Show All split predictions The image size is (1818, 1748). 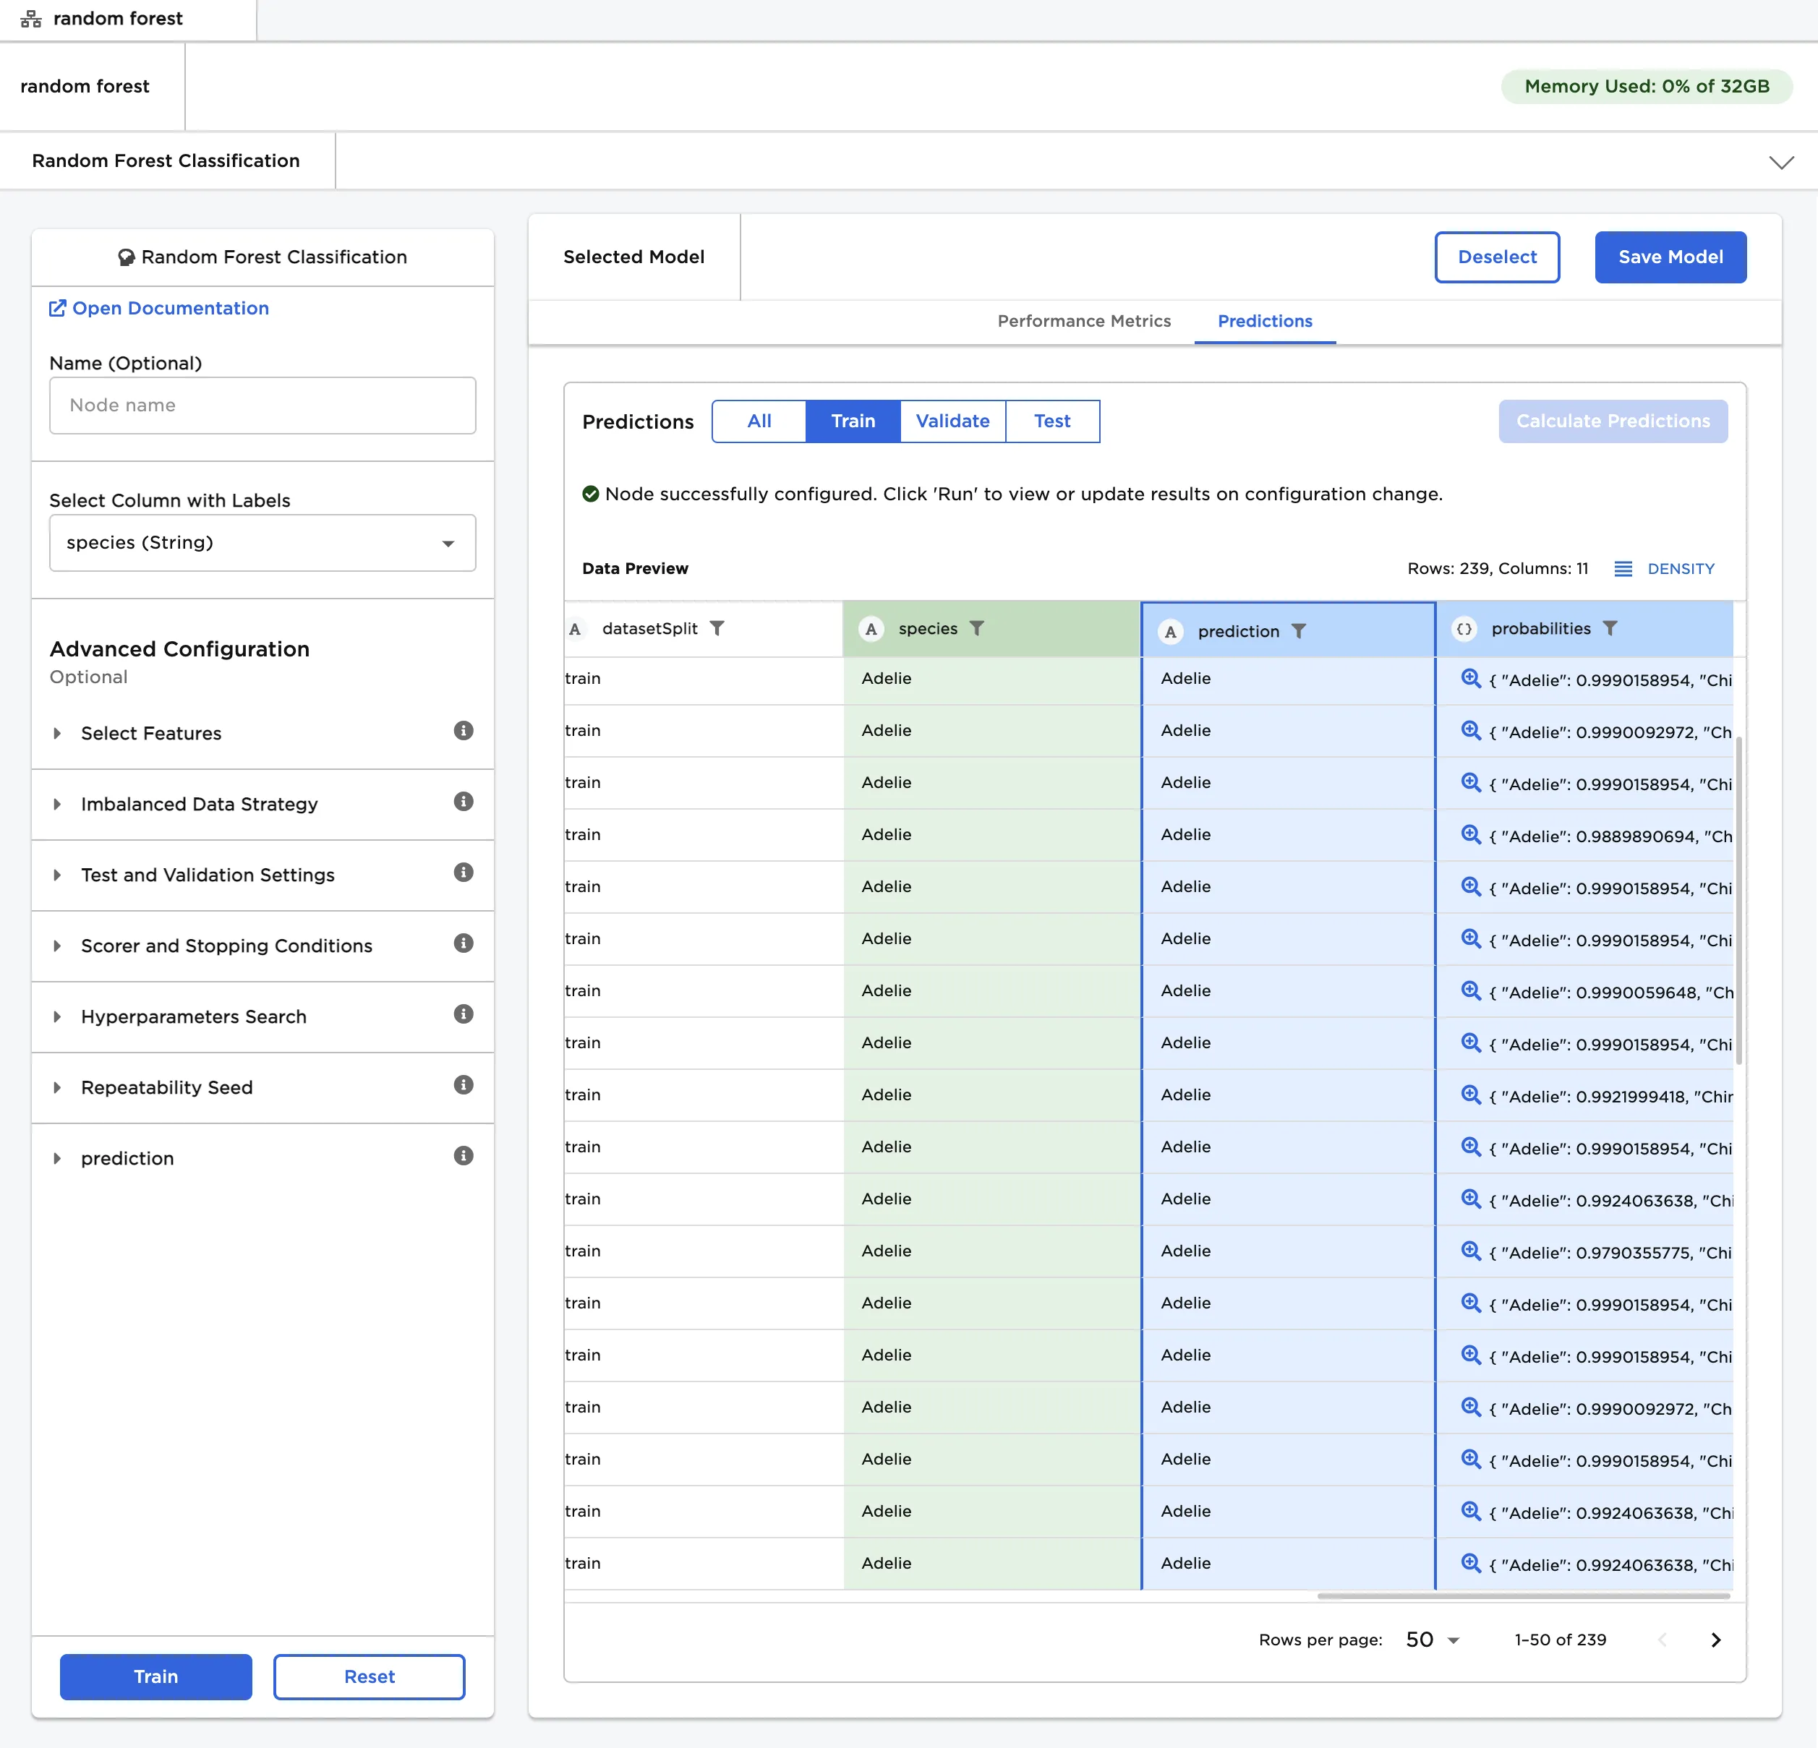click(759, 421)
